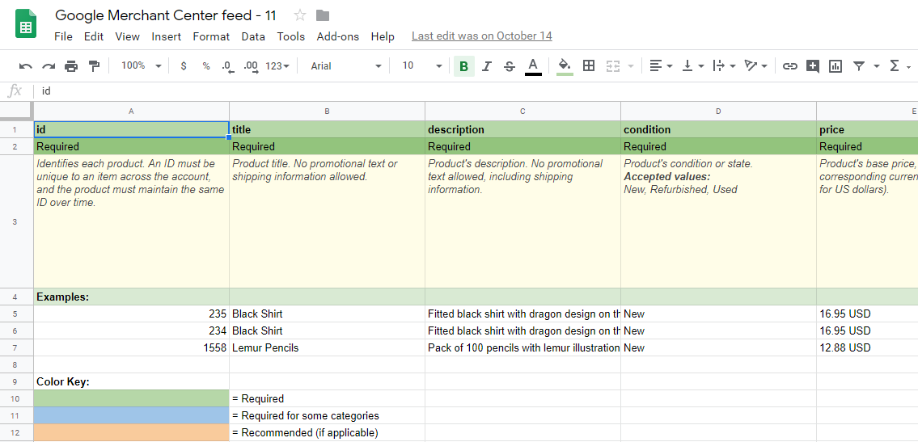Increase decimal places
The image size is (918, 442).
(251, 66)
